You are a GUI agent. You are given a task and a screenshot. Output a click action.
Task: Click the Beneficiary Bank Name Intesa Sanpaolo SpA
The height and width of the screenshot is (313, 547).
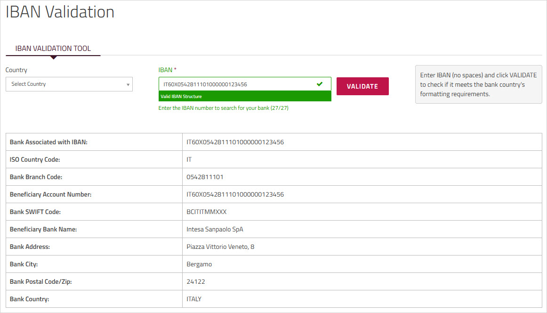click(x=215, y=230)
